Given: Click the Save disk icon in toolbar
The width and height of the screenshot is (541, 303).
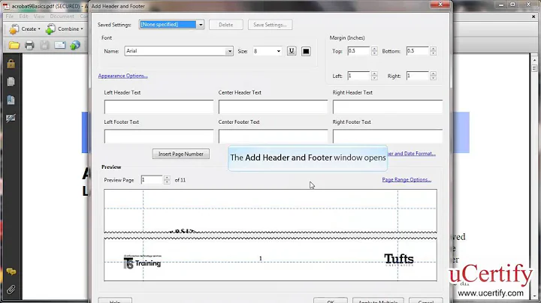Looking at the screenshot, I should coord(44,45).
